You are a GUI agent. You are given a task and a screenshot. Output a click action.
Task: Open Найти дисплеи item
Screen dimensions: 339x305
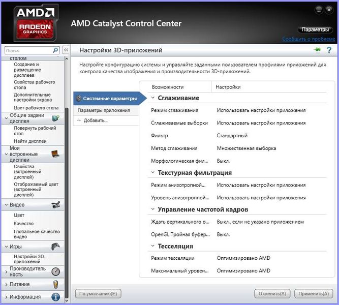pos(30,141)
